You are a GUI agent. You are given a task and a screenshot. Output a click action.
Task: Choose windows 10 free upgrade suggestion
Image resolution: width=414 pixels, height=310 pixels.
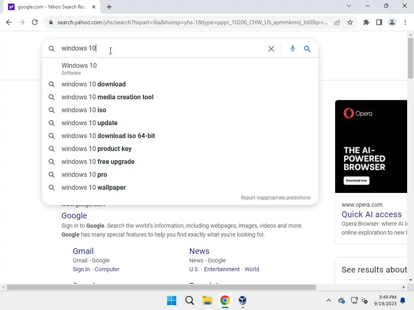(x=180, y=161)
